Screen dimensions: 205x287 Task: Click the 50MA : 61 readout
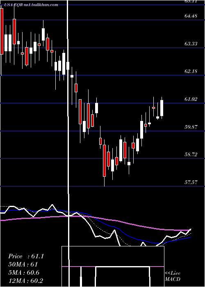pyautogui.click(x=23, y=264)
